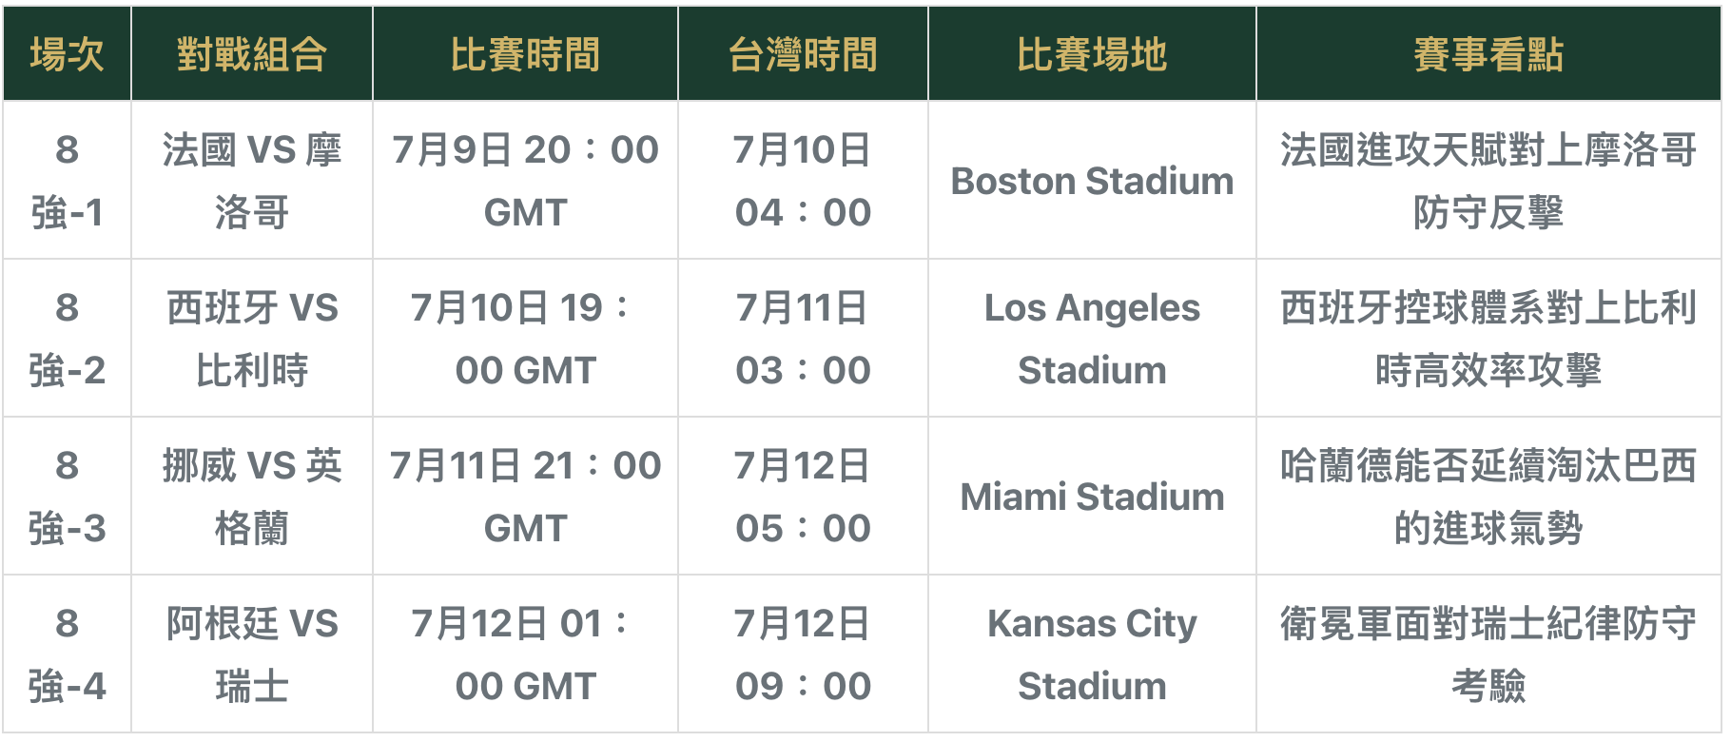The width and height of the screenshot is (1731, 742).
Task: Click the 台灣時間 column header
Action: click(x=803, y=53)
